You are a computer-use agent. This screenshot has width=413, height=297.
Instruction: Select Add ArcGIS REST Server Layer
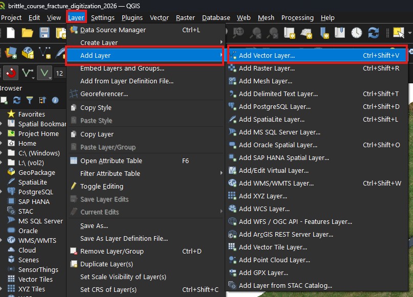(318, 235)
